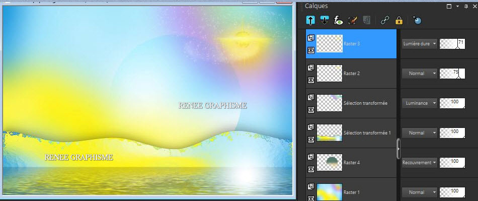Select the Raster 1 layer

(x=351, y=191)
